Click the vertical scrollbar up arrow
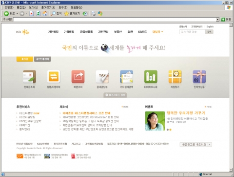Image resolution: width=234 pixels, height=177 pixels. tap(231, 25)
